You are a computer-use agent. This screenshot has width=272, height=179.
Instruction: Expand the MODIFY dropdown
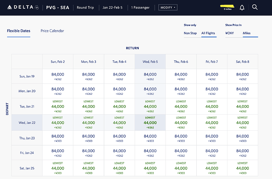coord(168,8)
